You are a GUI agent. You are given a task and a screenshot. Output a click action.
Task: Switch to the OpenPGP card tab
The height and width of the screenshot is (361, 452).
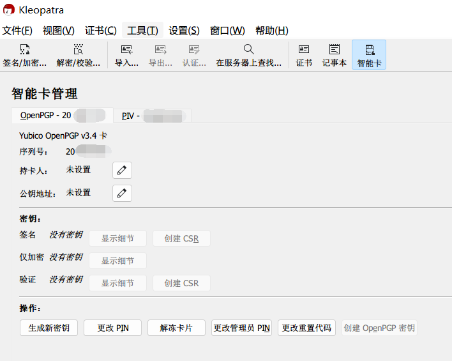(63, 116)
